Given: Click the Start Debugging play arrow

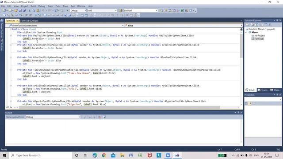Looking at the screenshot, I should click(x=67, y=11).
